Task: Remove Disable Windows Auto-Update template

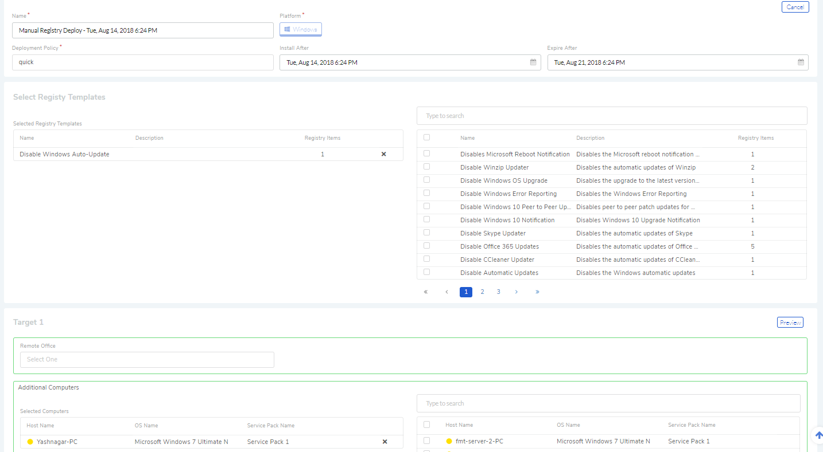Action: pyautogui.click(x=384, y=154)
